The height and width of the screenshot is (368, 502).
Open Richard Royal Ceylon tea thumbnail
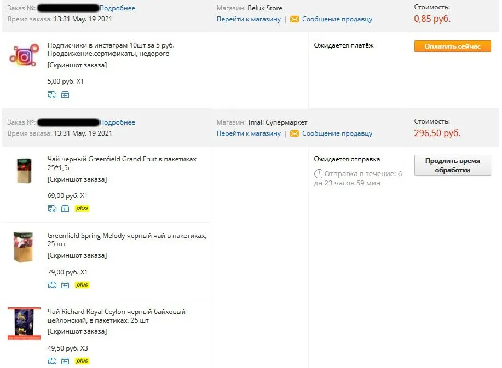tap(24, 324)
